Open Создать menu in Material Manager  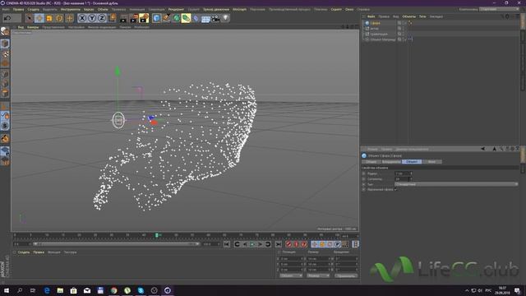pos(24,252)
